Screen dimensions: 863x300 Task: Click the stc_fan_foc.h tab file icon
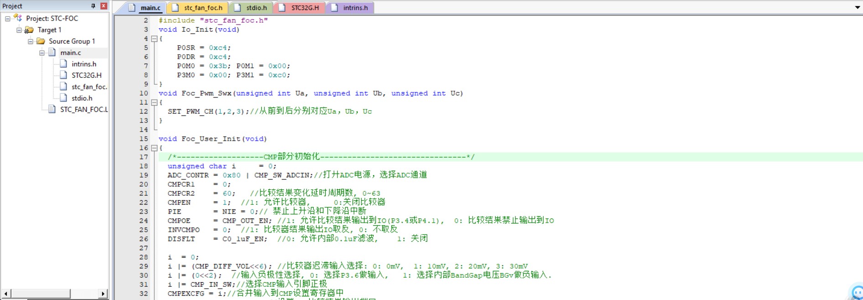(x=175, y=8)
